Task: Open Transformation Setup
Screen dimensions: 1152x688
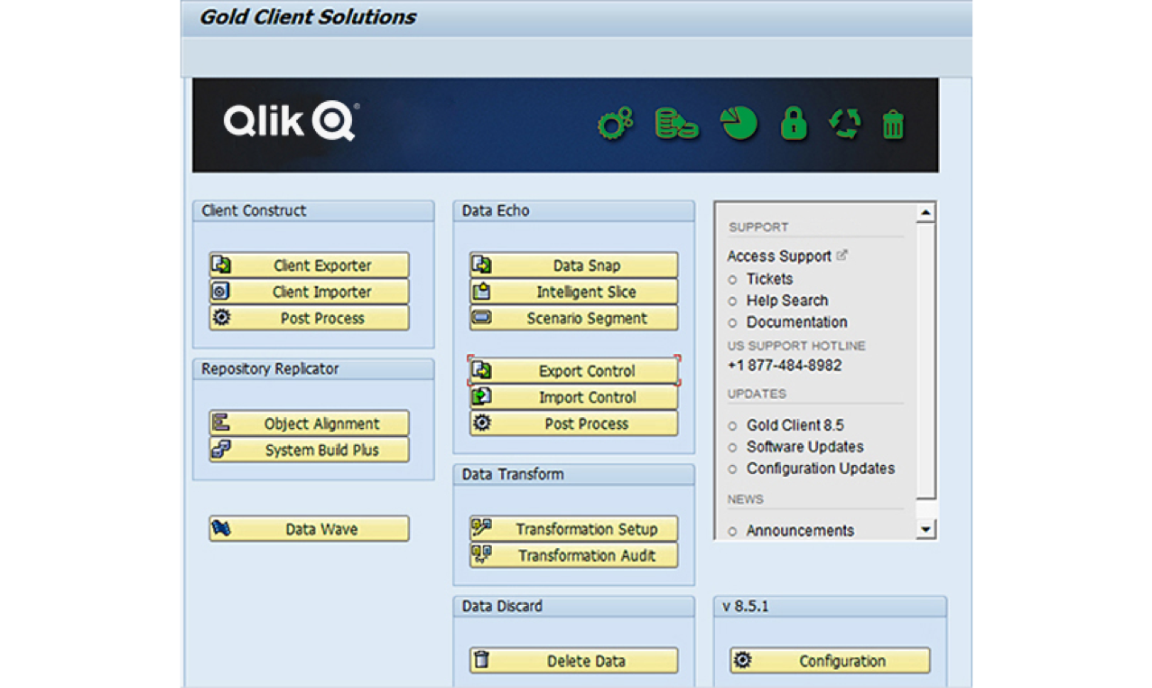Action: coord(573,529)
